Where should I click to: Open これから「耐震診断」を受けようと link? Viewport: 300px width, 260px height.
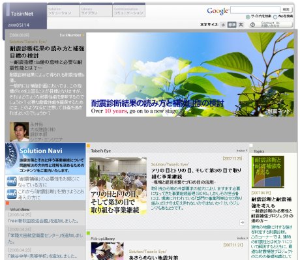[x=51, y=194]
